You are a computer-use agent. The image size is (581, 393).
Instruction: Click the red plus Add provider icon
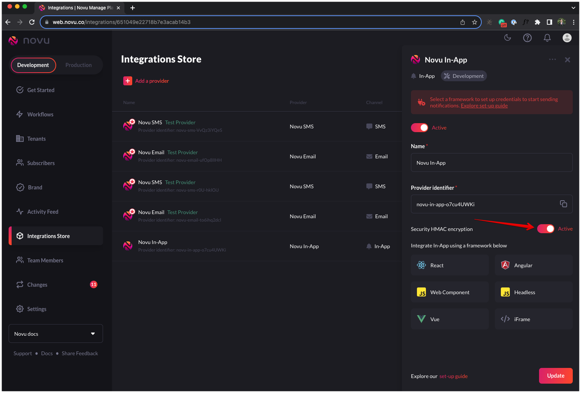128,81
